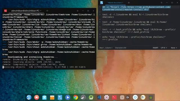Launch Steam from the dock

[83, 97]
